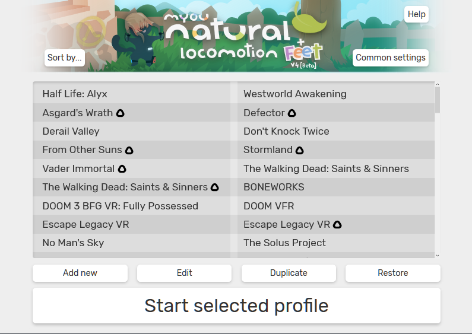The image size is (472, 334).
Task: Click the Oculus icon next to Asgard's Wrath
Action: [x=121, y=113]
